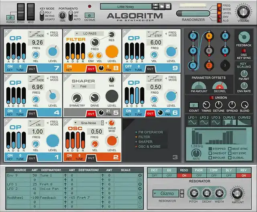Select empty node 3 in the routing display
The width and height of the screenshot is (257, 212).
[225, 65]
